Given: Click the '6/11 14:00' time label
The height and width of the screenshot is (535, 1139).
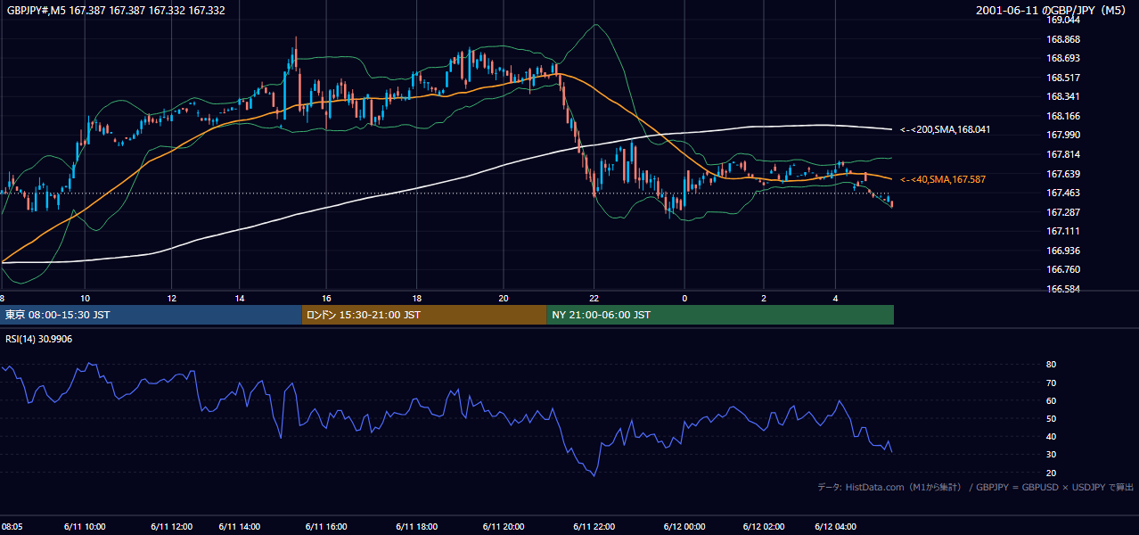Looking at the screenshot, I should 240,527.
